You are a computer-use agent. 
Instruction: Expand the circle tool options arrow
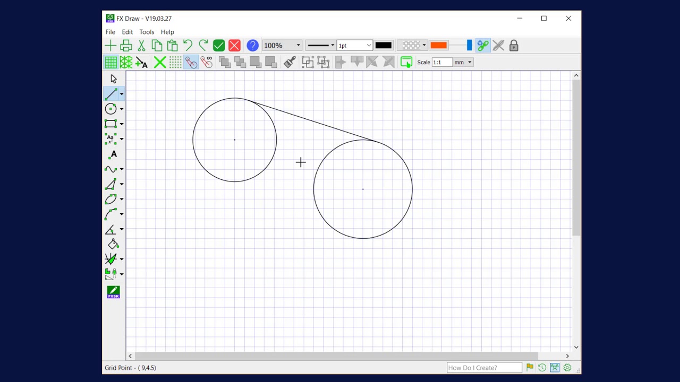[122, 109]
